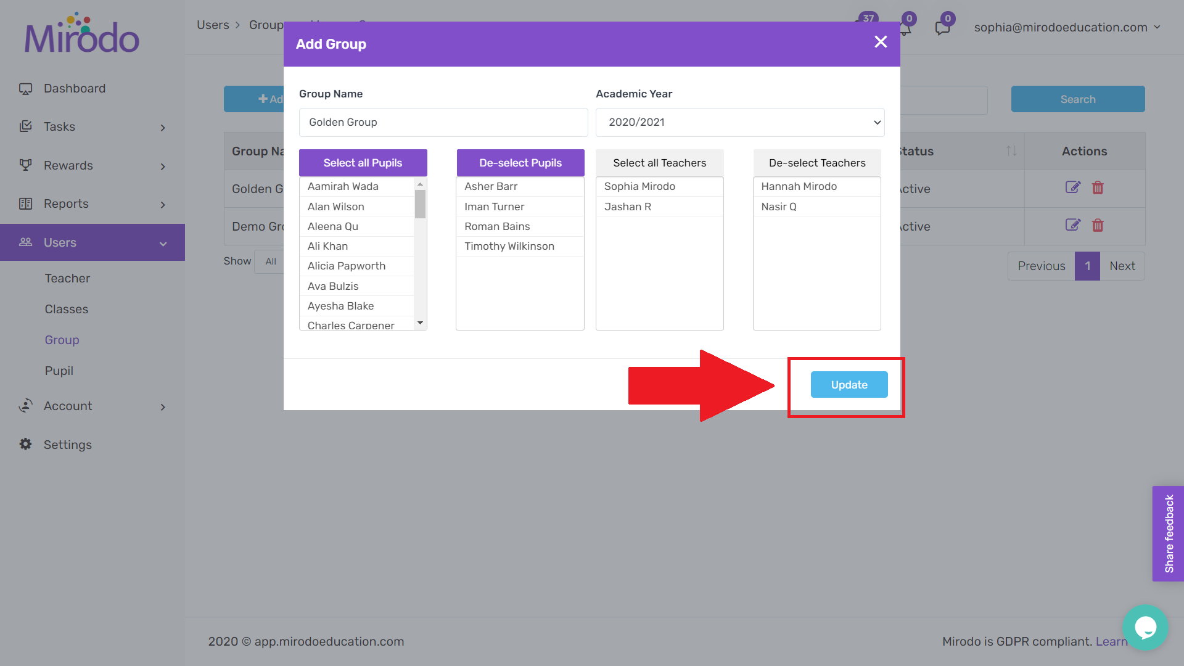Open the Academic Year dropdown

[x=740, y=122]
